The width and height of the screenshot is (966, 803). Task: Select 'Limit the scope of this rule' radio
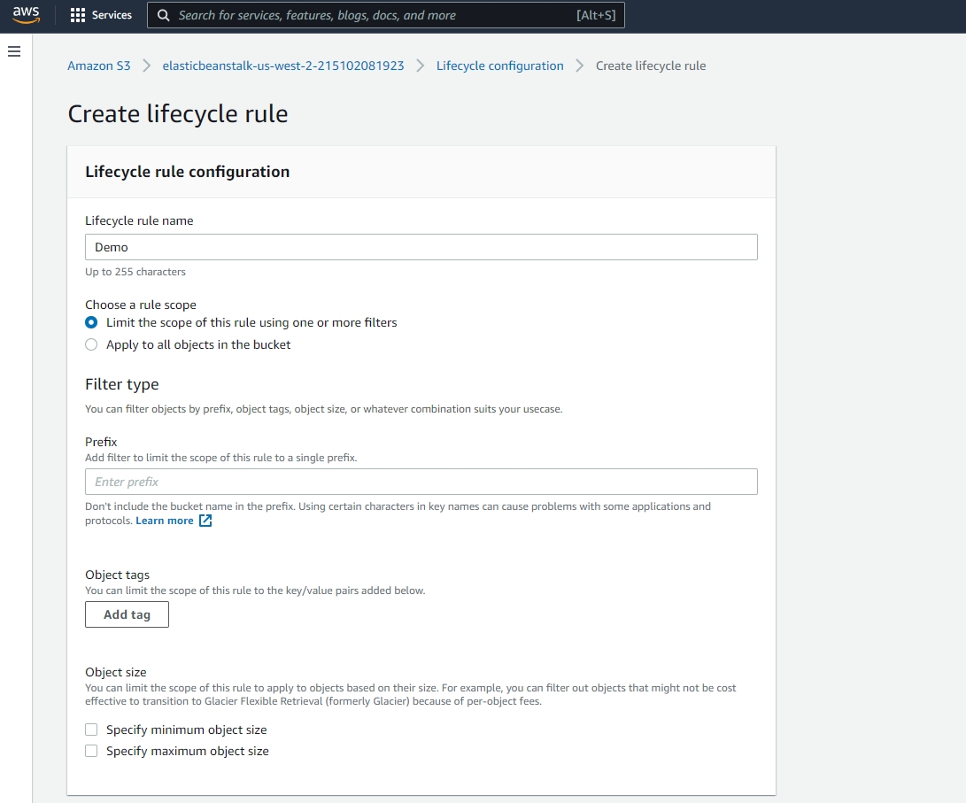tap(90, 322)
